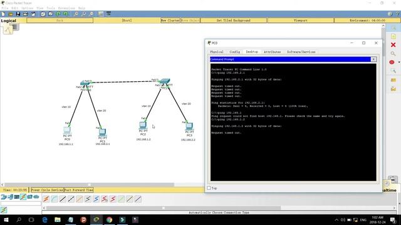This screenshot has width=401, height=225.
Task: Click the Add Complex PDU open envelope icon
Action: tap(393, 89)
